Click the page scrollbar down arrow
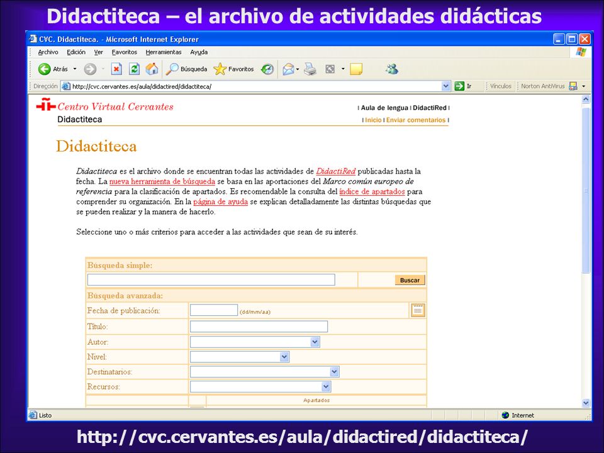604x453 pixels. click(x=586, y=403)
